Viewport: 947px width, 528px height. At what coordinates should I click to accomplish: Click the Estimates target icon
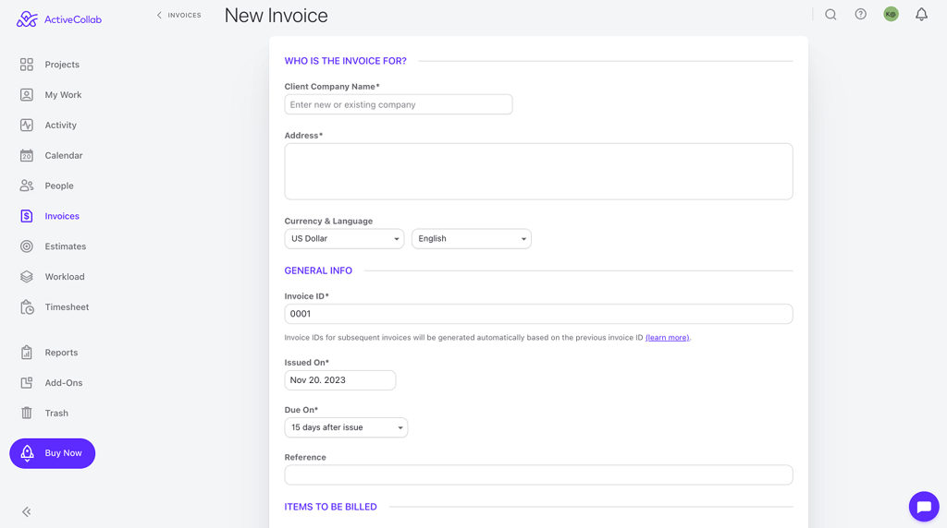(27, 246)
